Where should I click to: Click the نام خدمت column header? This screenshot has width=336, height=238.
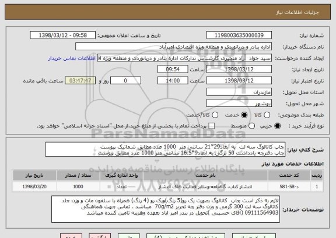(205, 175)
